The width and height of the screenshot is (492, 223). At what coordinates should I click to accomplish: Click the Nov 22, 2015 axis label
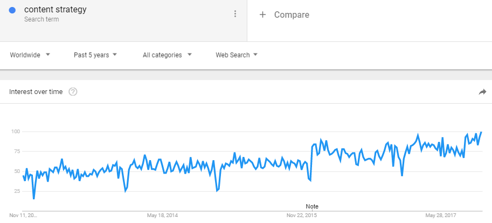pos(302,215)
